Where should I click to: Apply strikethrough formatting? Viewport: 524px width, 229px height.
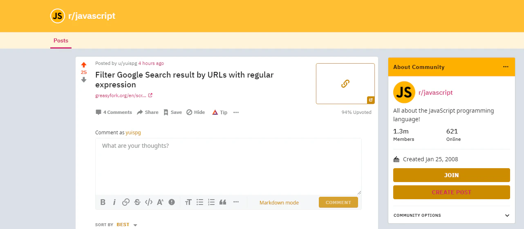(137, 202)
